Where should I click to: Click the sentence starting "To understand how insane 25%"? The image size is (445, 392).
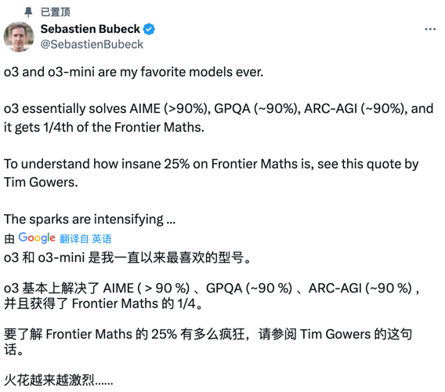point(212,173)
